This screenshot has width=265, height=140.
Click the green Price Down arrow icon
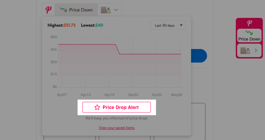pos(63,10)
